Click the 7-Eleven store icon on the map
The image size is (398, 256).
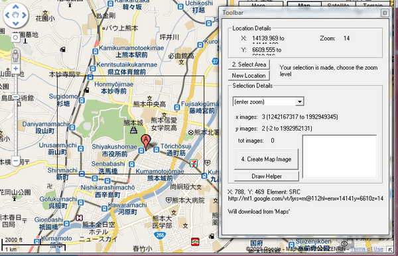[x=194, y=163]
